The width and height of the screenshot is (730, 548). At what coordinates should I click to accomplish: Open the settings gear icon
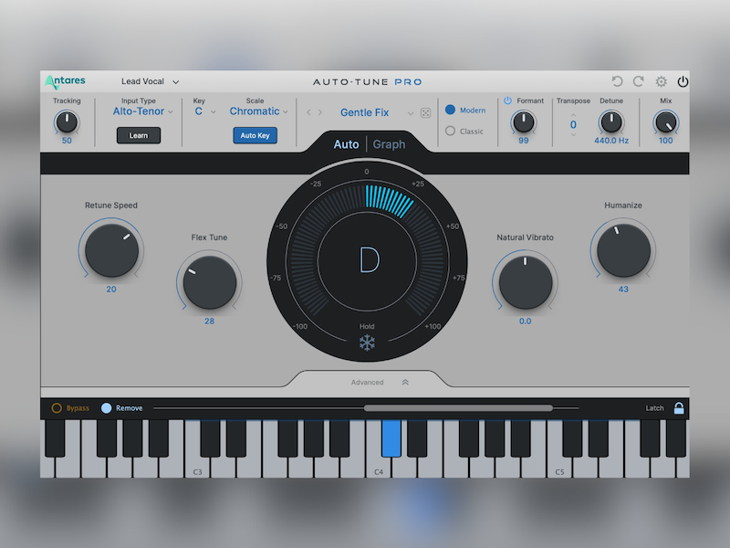(662, 82)
